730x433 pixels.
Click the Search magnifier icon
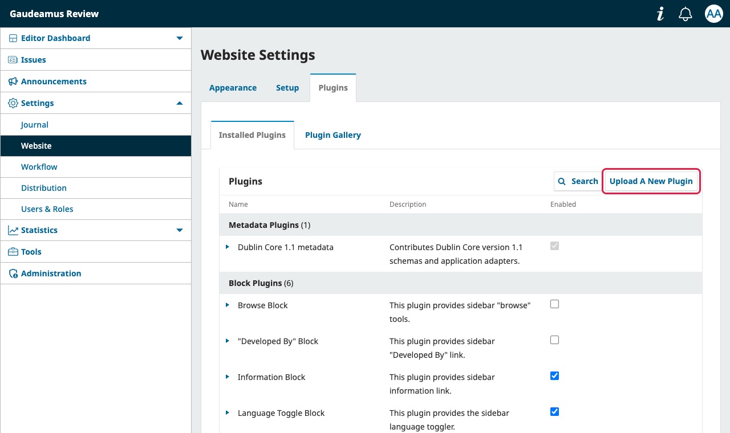coord(562,181)
